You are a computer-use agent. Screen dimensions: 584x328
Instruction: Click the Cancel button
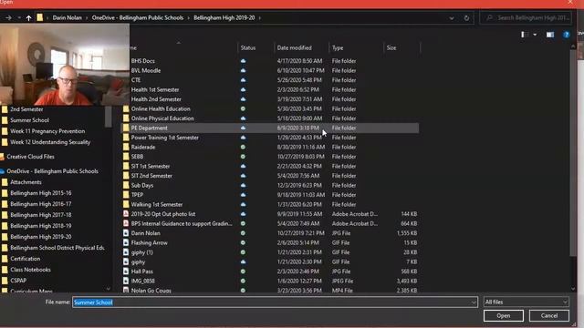point(549,315)
